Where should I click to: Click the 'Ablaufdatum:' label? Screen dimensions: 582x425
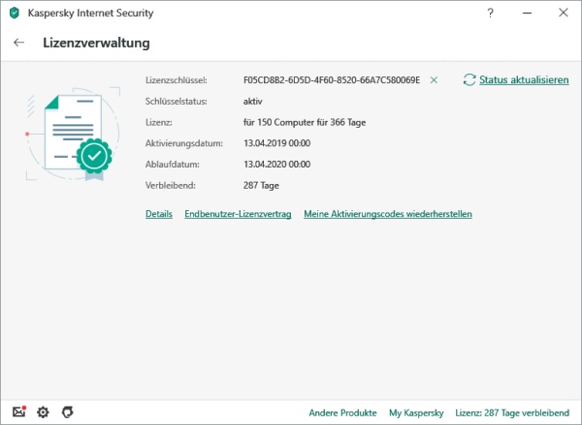coord(173,165)
